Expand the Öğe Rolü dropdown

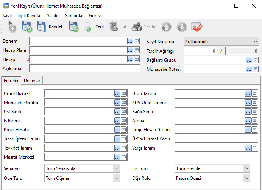pyautogui.click(x=247, y=178)
